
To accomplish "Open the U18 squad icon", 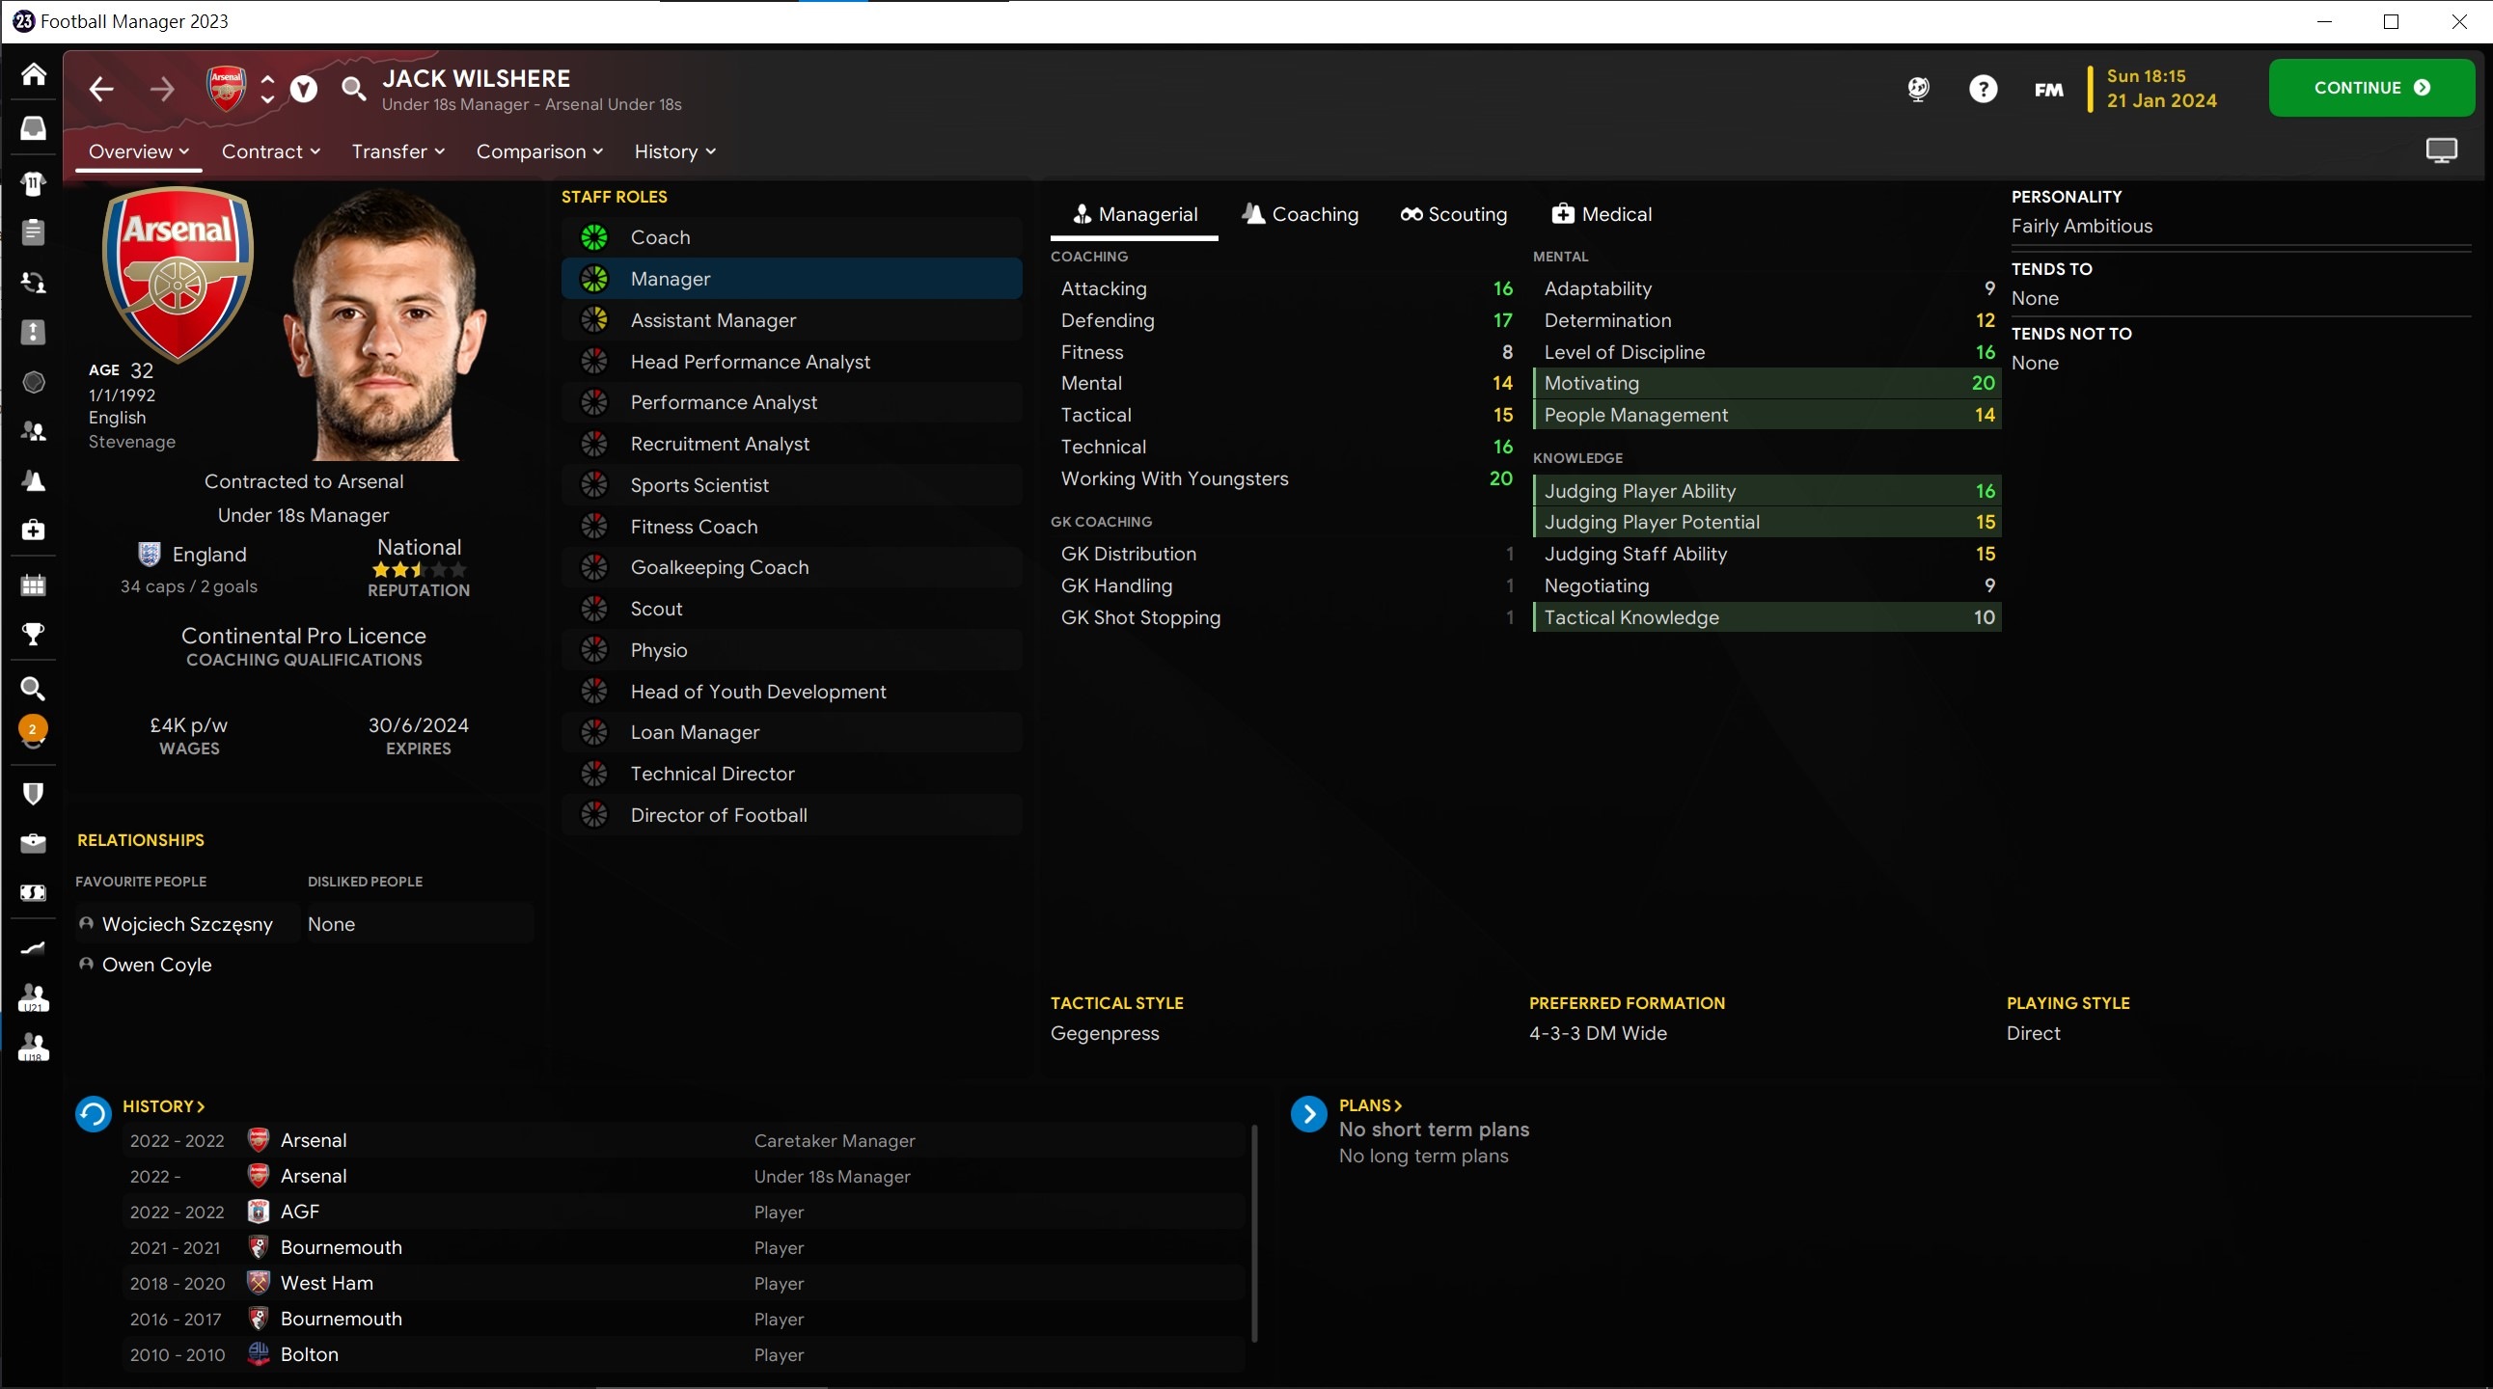I will [x=34, y=1048].
